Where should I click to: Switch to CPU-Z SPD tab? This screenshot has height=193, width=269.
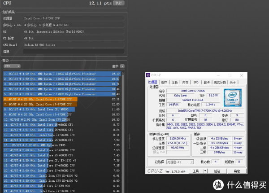coord(196,83)
